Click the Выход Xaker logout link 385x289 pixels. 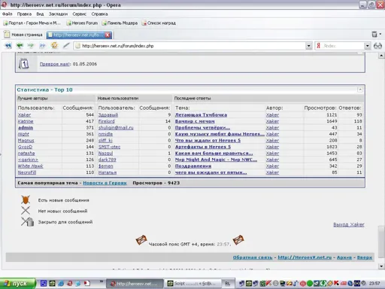click(x=349, y=224)
